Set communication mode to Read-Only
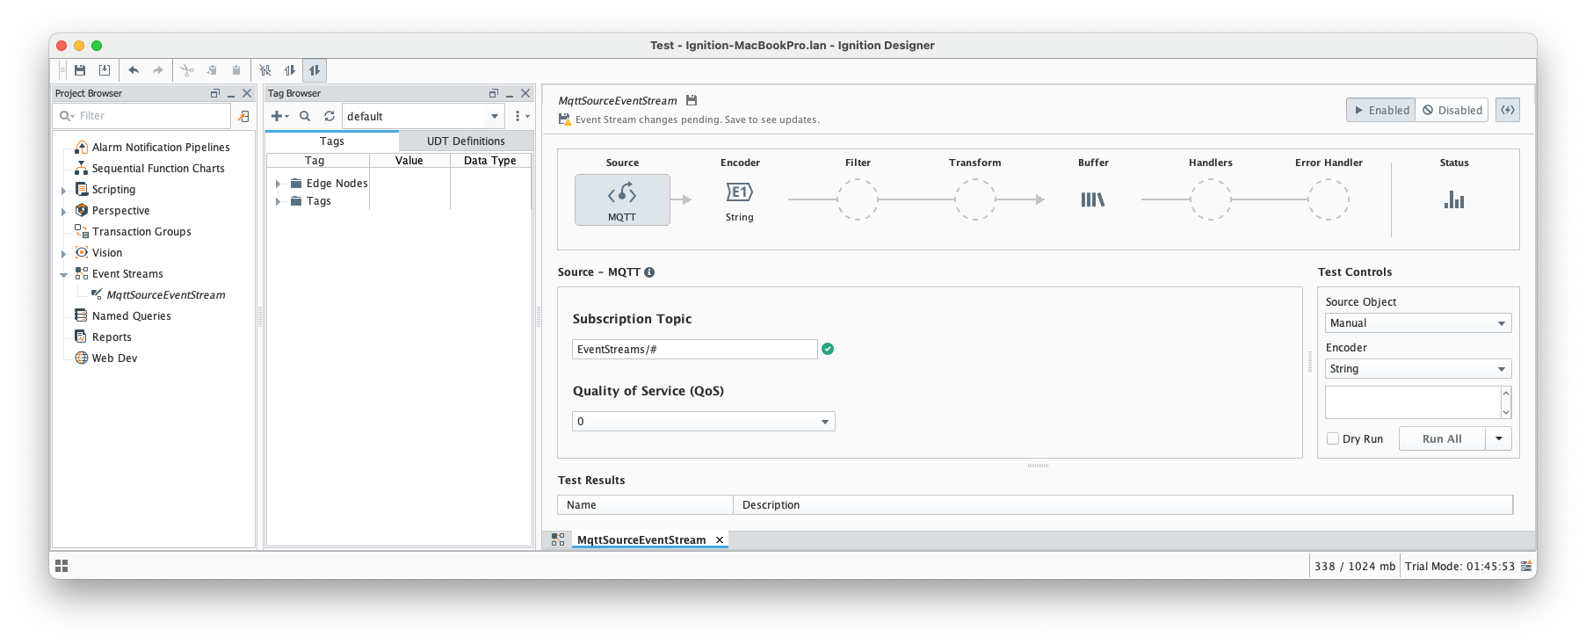This screenshot has width=1586, height=644. click(290, 70)
